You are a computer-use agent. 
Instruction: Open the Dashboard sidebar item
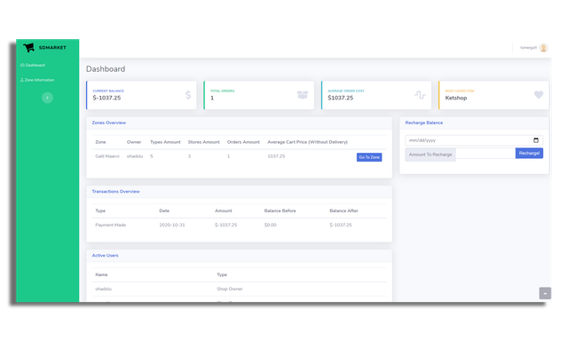click(x=33, y=65)
